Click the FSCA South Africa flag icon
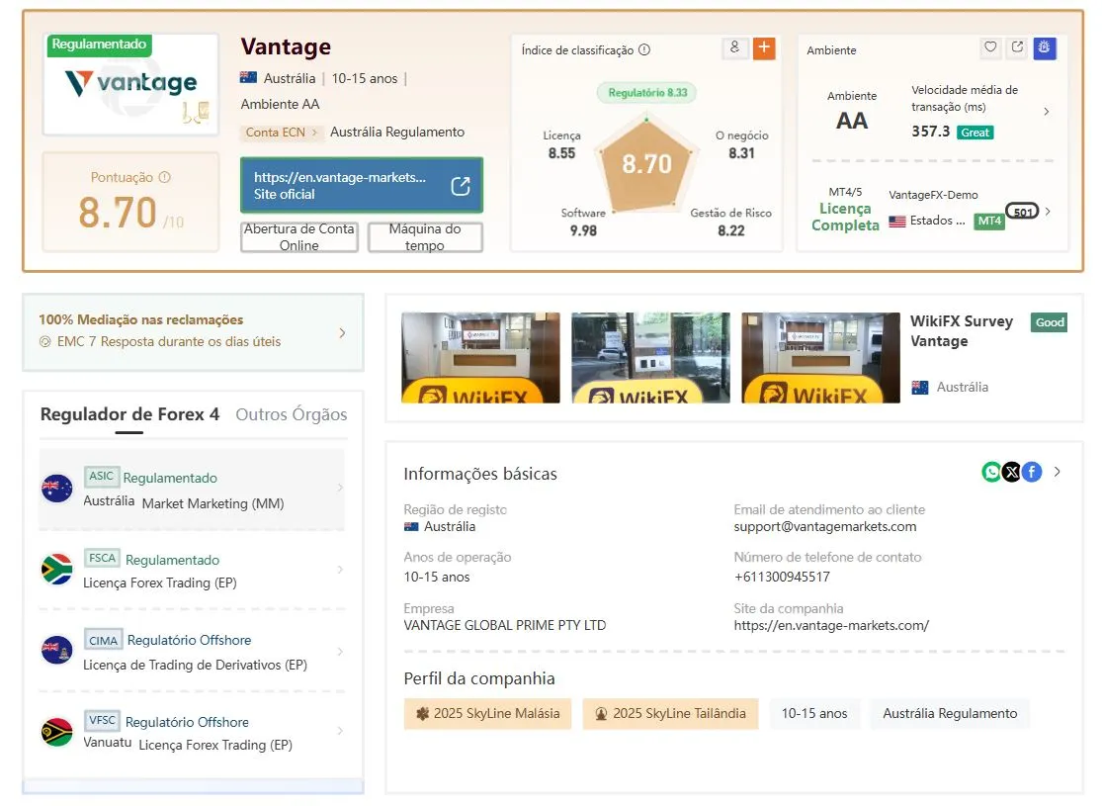 point(57,570)
